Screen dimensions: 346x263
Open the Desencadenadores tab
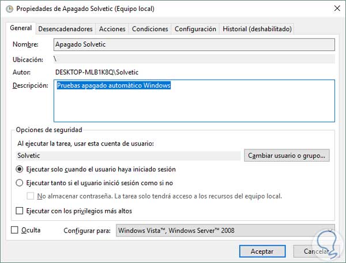coord(65,29)
